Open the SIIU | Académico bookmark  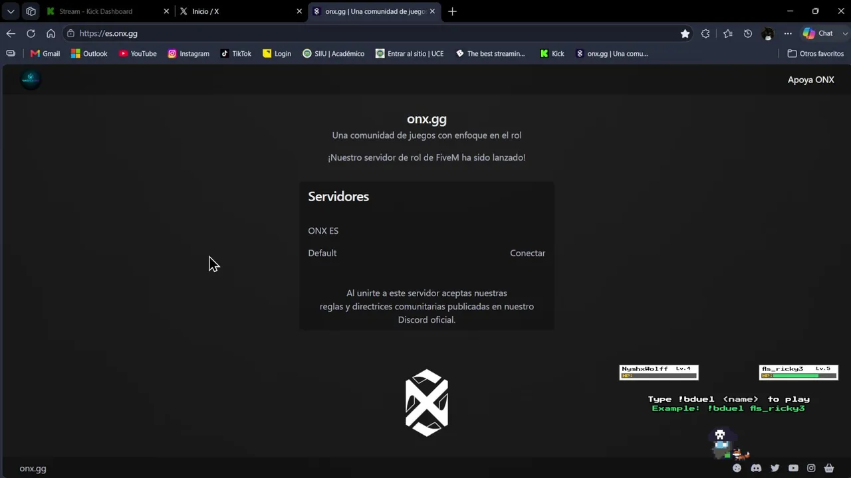(x=333, y=54)
